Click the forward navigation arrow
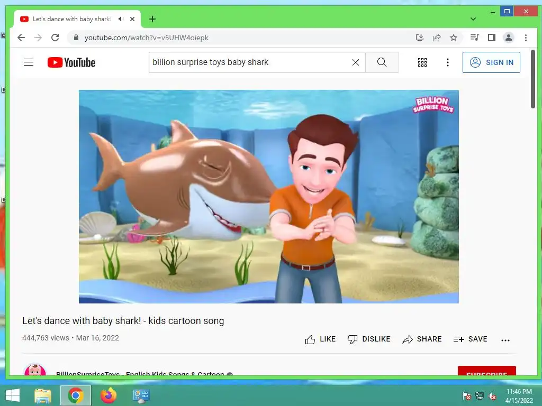 coord(38,38)
